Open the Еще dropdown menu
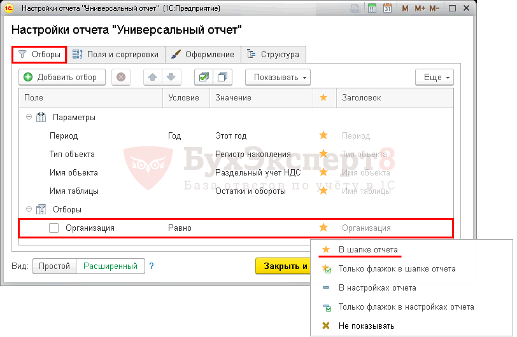The image size is (517, 337). click(x=435, y=77)
